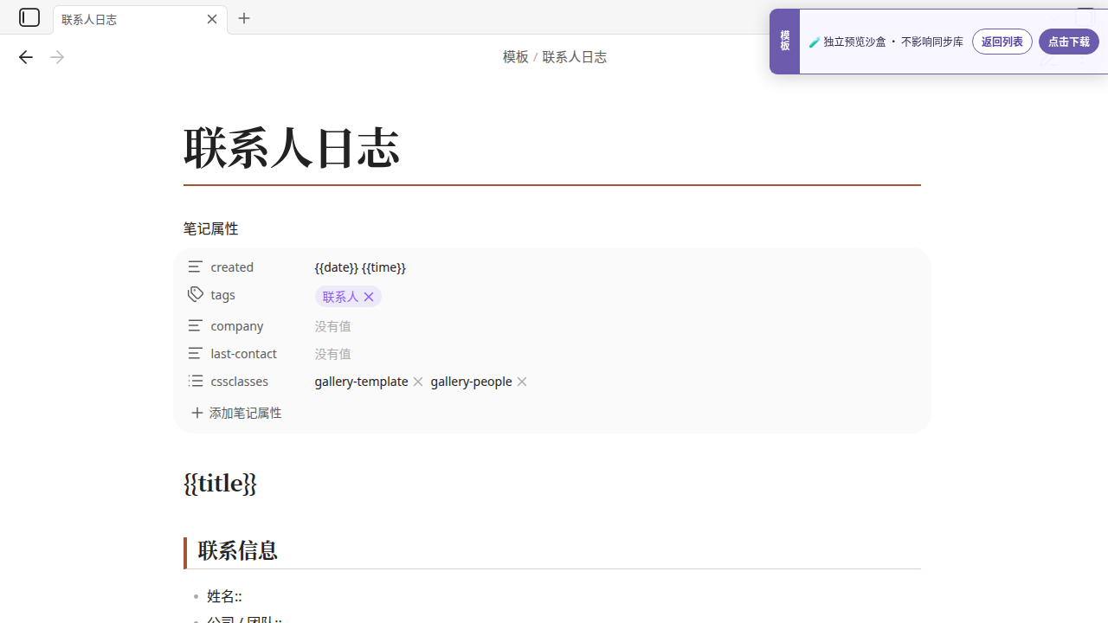Click the created property name
The width and height of the screenshot is (1108, 623).
pos(232,267)
